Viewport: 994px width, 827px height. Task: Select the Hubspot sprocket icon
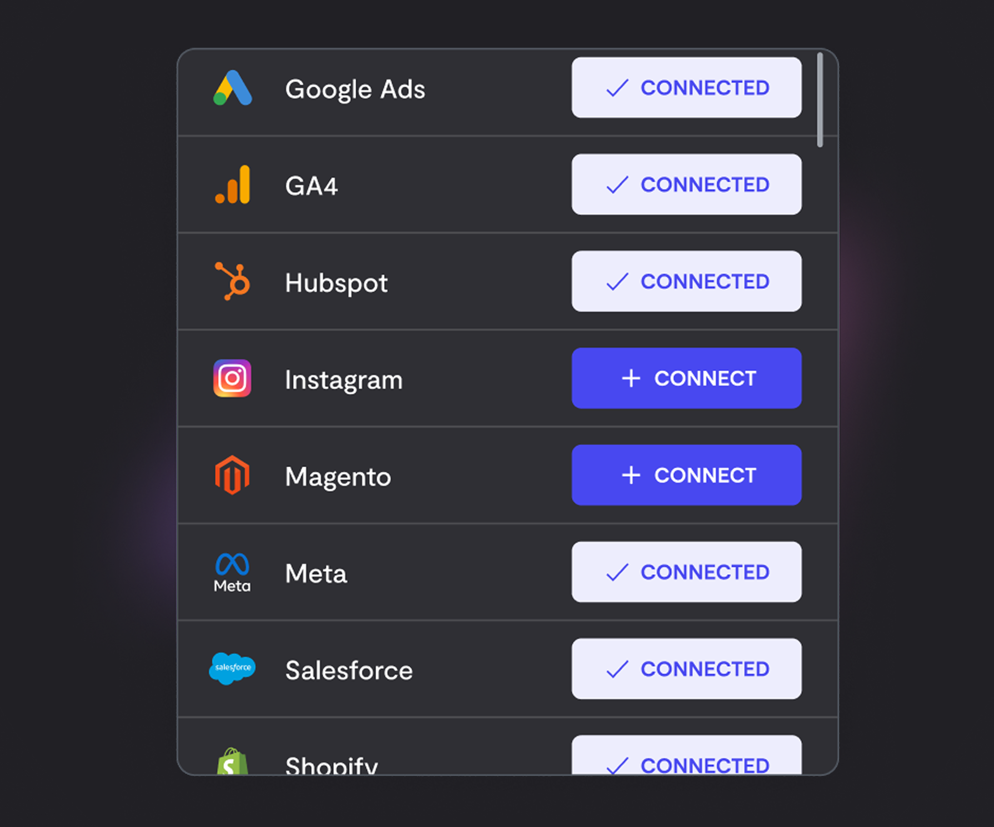pyautogui.click(x=232, y=281)
